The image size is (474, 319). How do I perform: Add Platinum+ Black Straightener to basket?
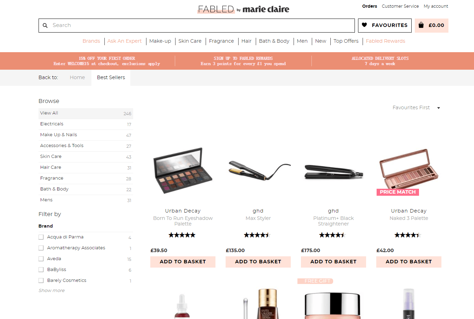[334, 262]
